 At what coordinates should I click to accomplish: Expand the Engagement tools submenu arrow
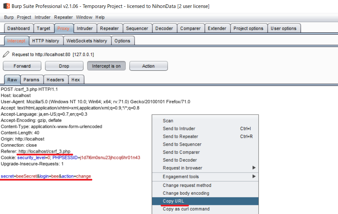click(x=254, y=177)
